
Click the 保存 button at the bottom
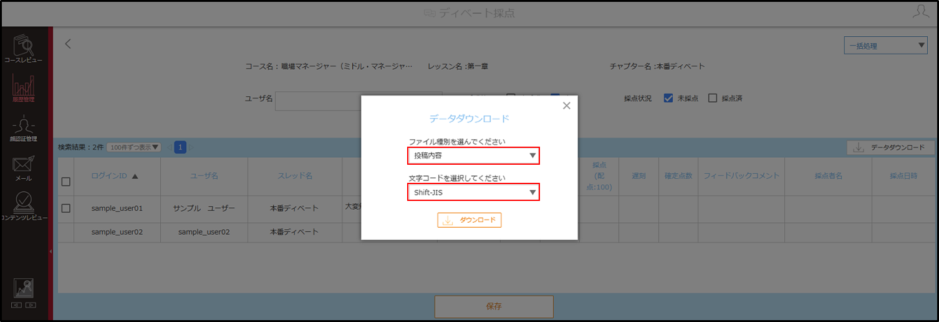494,306
